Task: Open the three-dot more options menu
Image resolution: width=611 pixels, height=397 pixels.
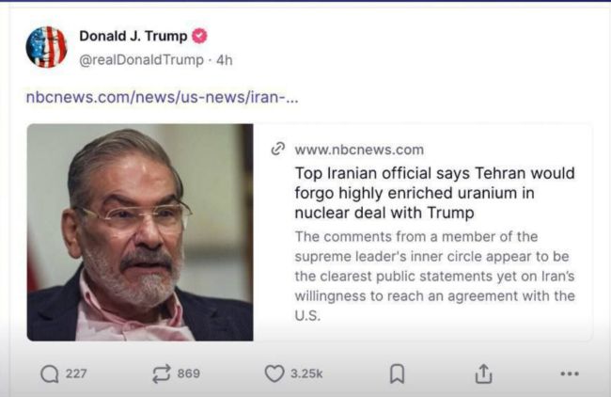Action: point(569,373)
